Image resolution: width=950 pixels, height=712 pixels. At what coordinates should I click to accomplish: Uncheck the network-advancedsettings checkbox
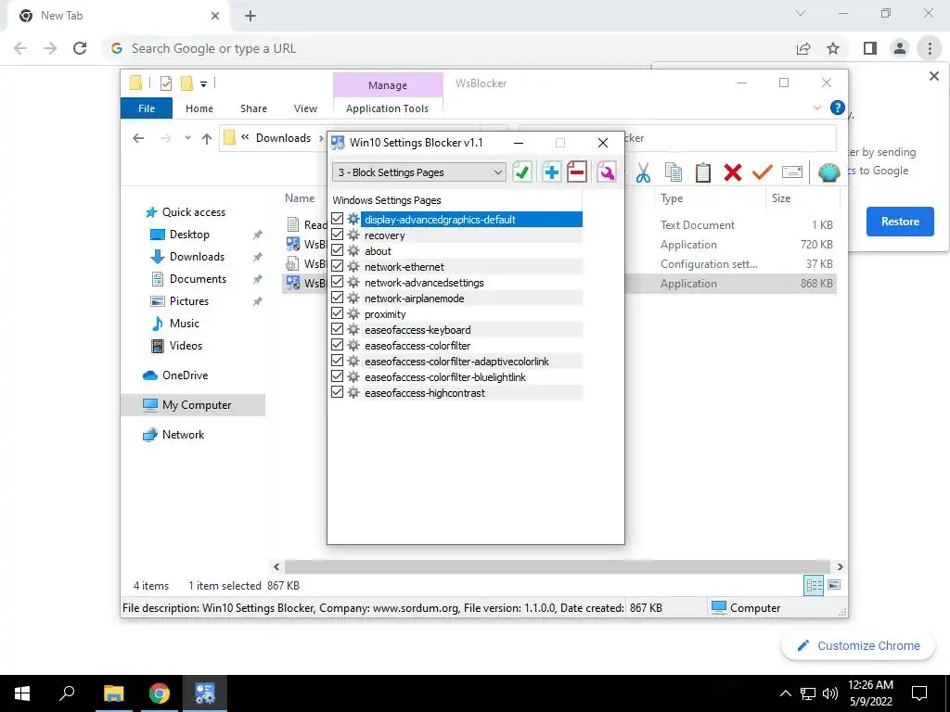coord(338,282)
